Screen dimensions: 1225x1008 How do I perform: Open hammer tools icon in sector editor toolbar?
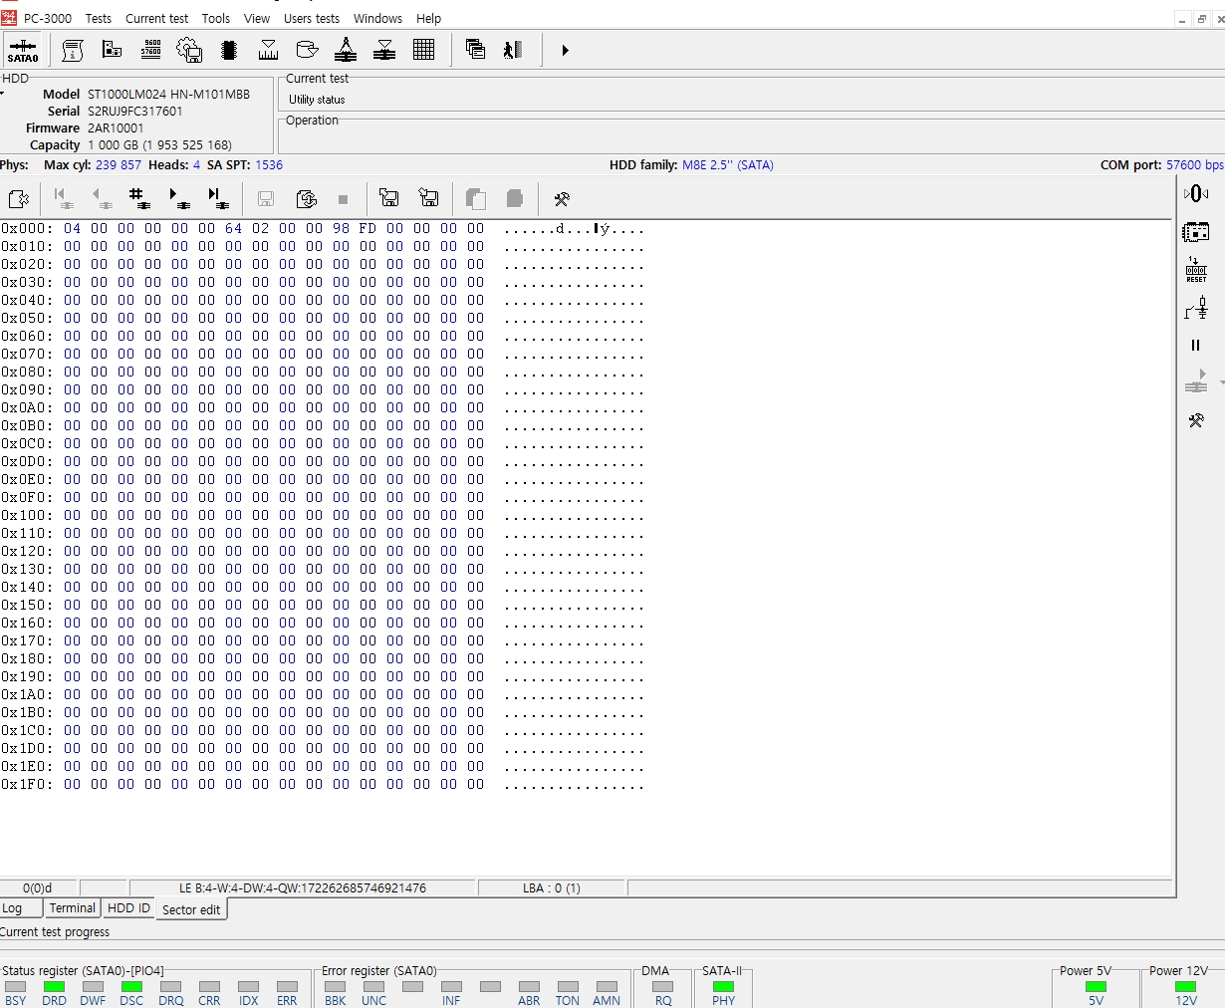pos(562,199)
